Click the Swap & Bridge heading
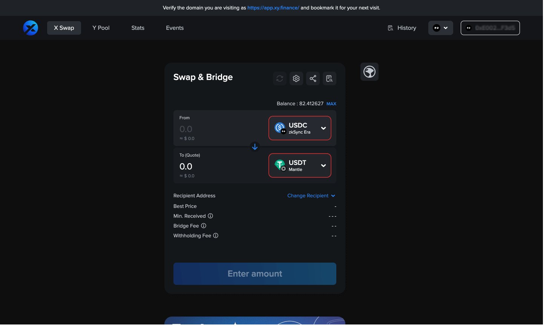 [x=203, y=77]
